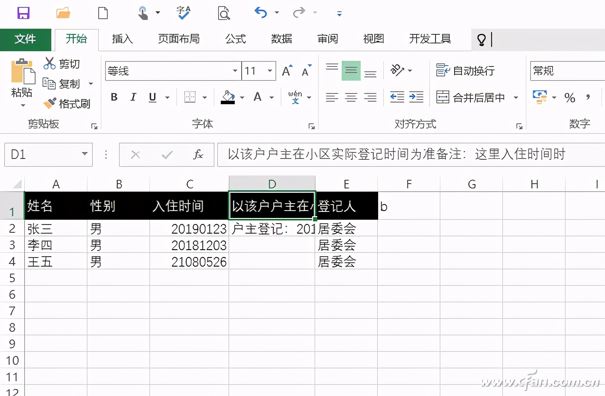Image resolution: width=605 pixels, height=396 pixels.
Task: Open clipboard group dialog launcher
Action: (94, 126)
